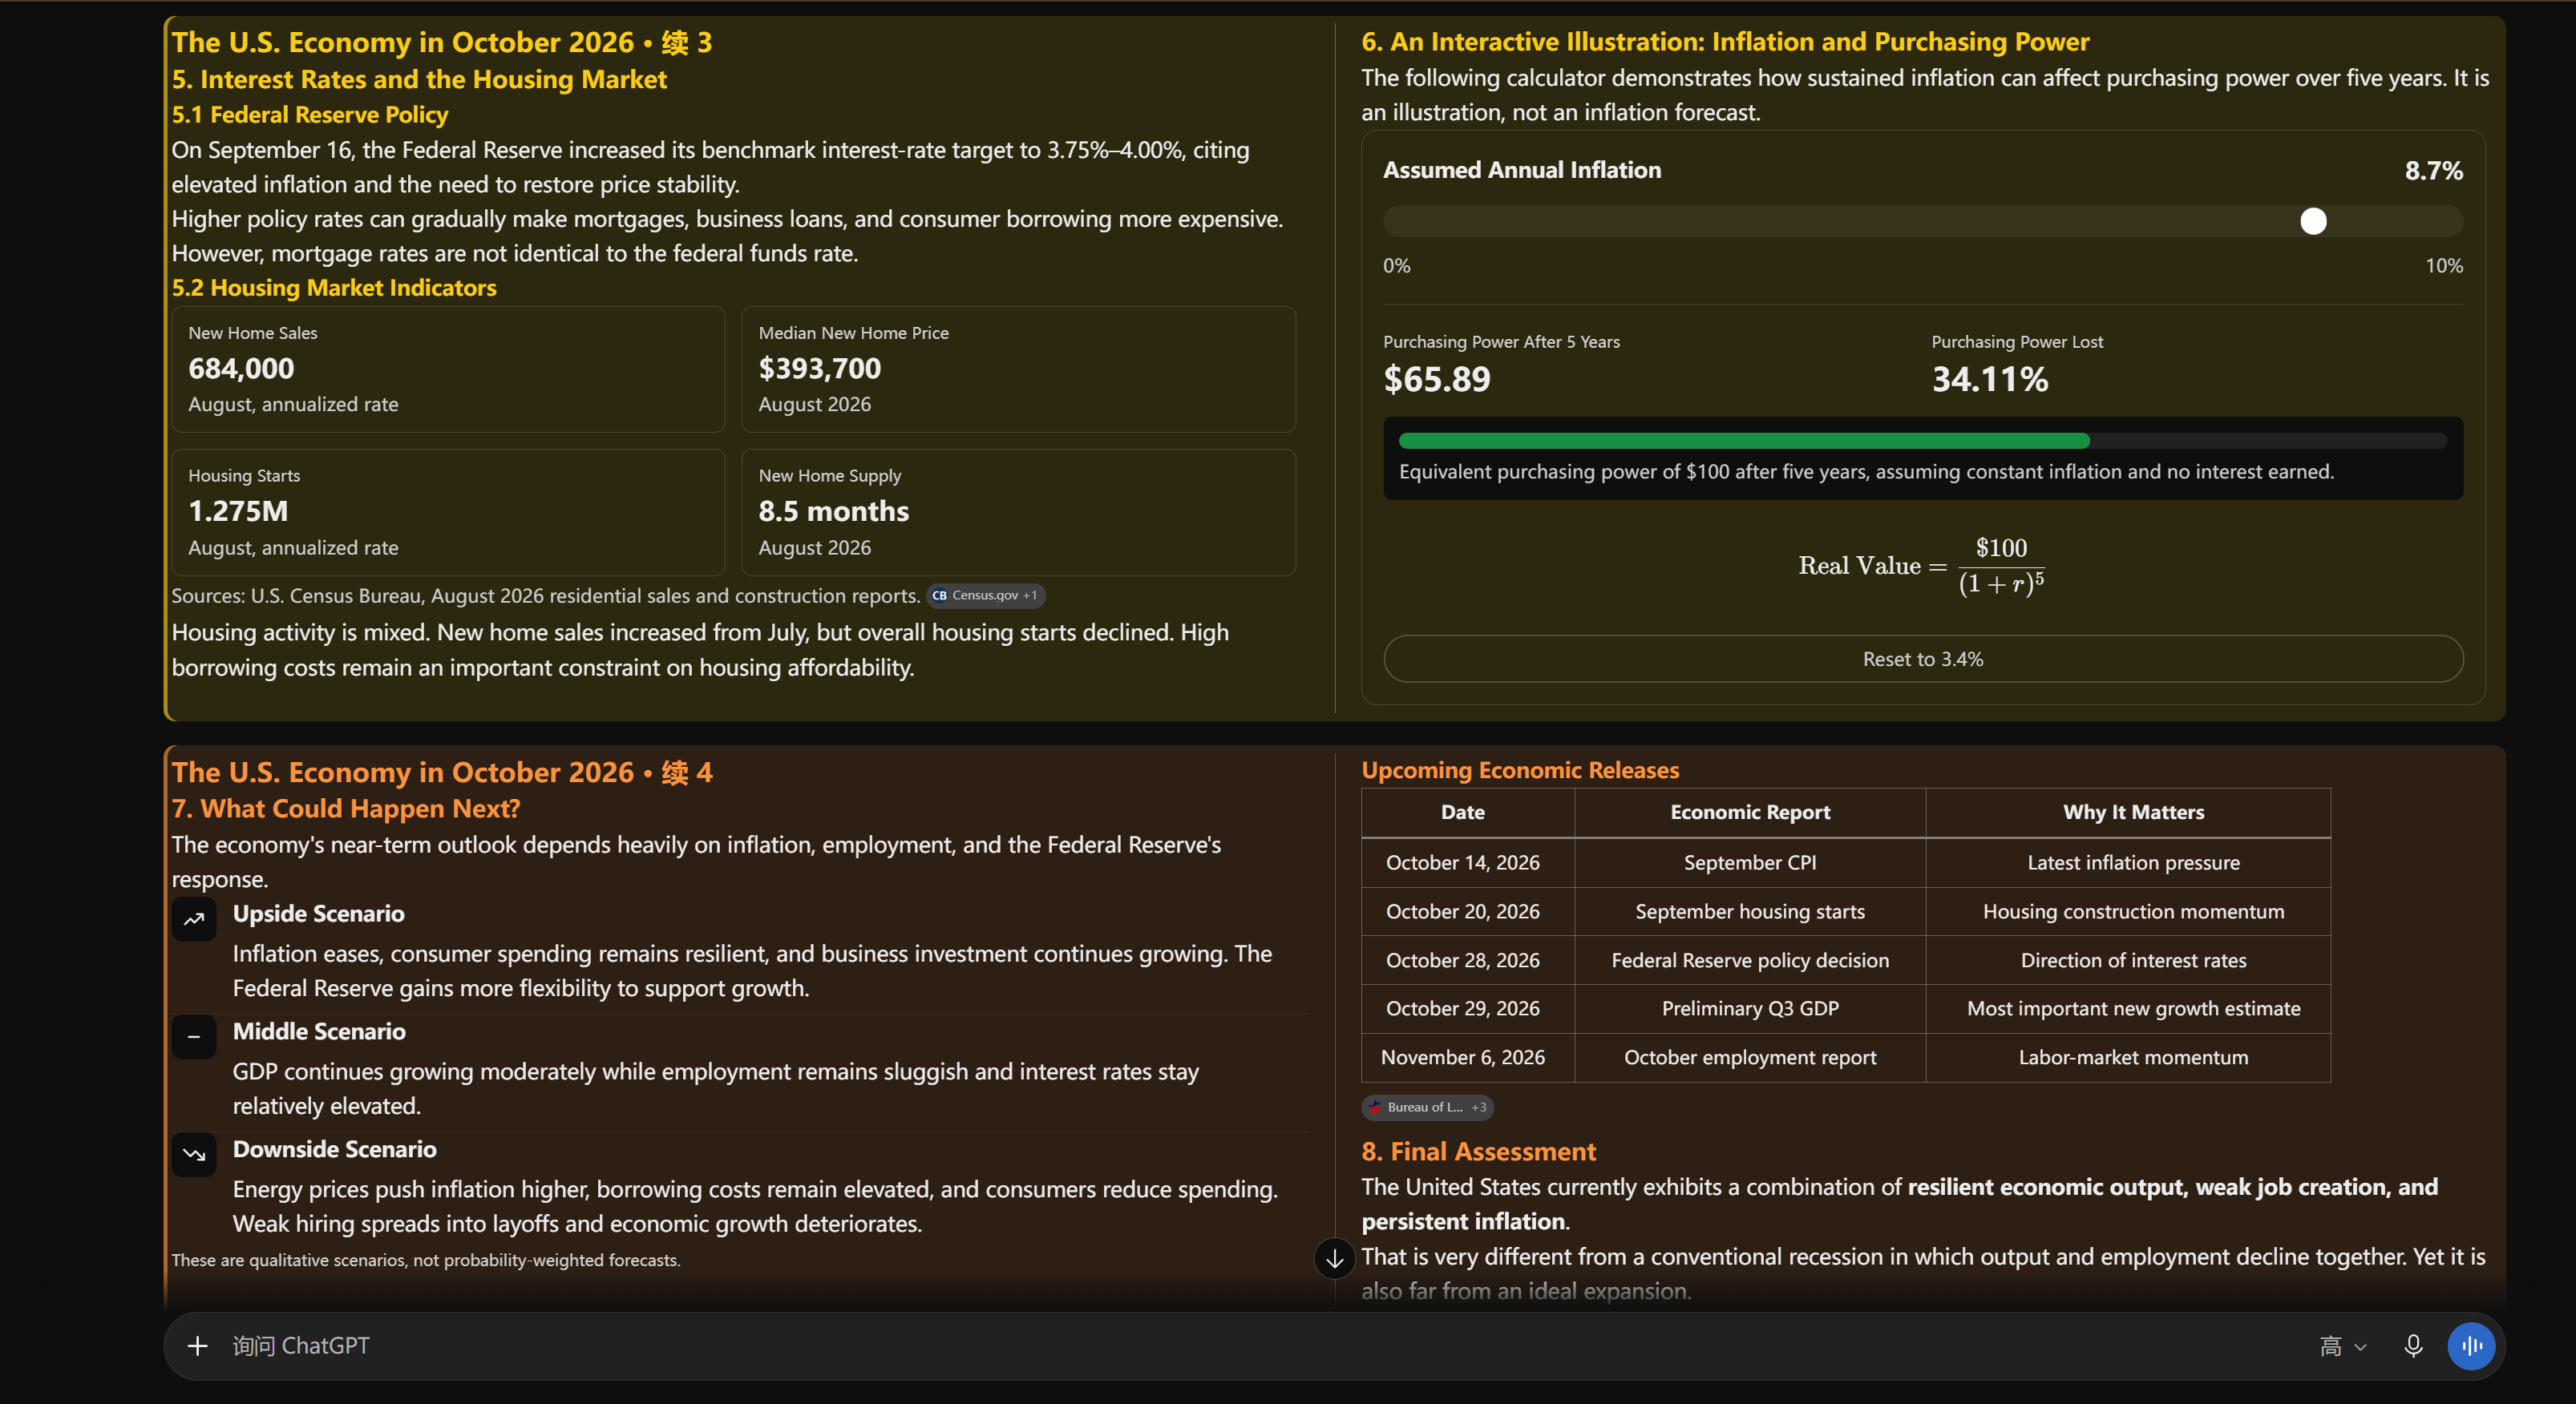
Task: Click the New Home Sales 684,000 card
Action: point(448,369)
